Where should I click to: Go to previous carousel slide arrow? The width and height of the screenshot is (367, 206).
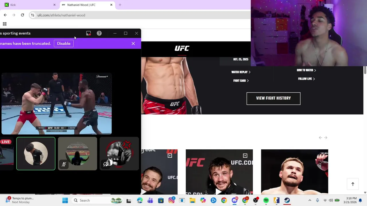click(x=321, y=138)
